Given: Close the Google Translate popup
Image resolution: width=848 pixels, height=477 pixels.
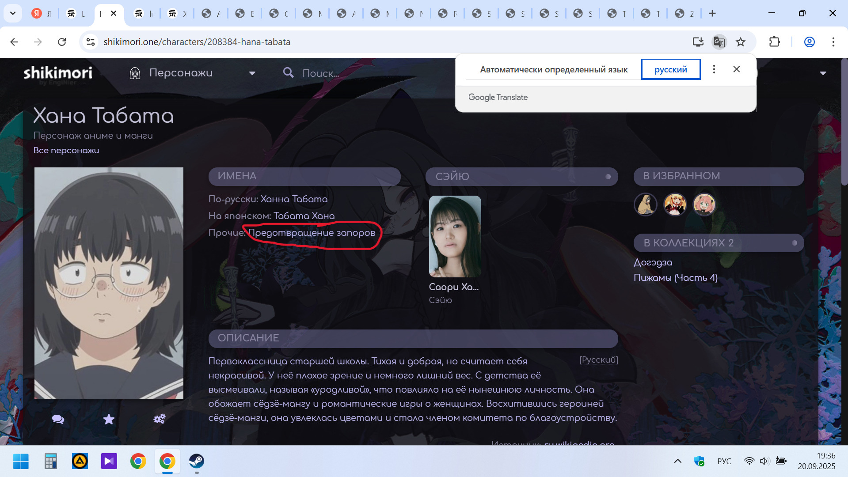Looking at the screenshot, I should point(736,69).
